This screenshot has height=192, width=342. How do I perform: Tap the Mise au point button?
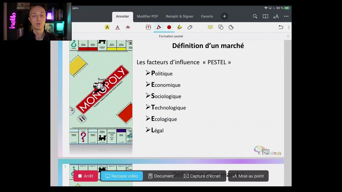pyautogui.click(x=248, y=176)
